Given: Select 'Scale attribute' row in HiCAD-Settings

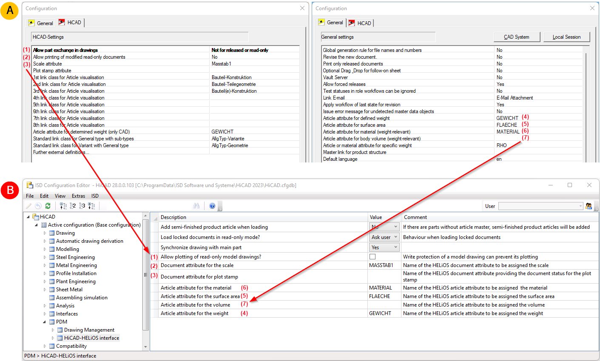Looking at the screenshot, I should pyautogui.click(x=165, y=64).
